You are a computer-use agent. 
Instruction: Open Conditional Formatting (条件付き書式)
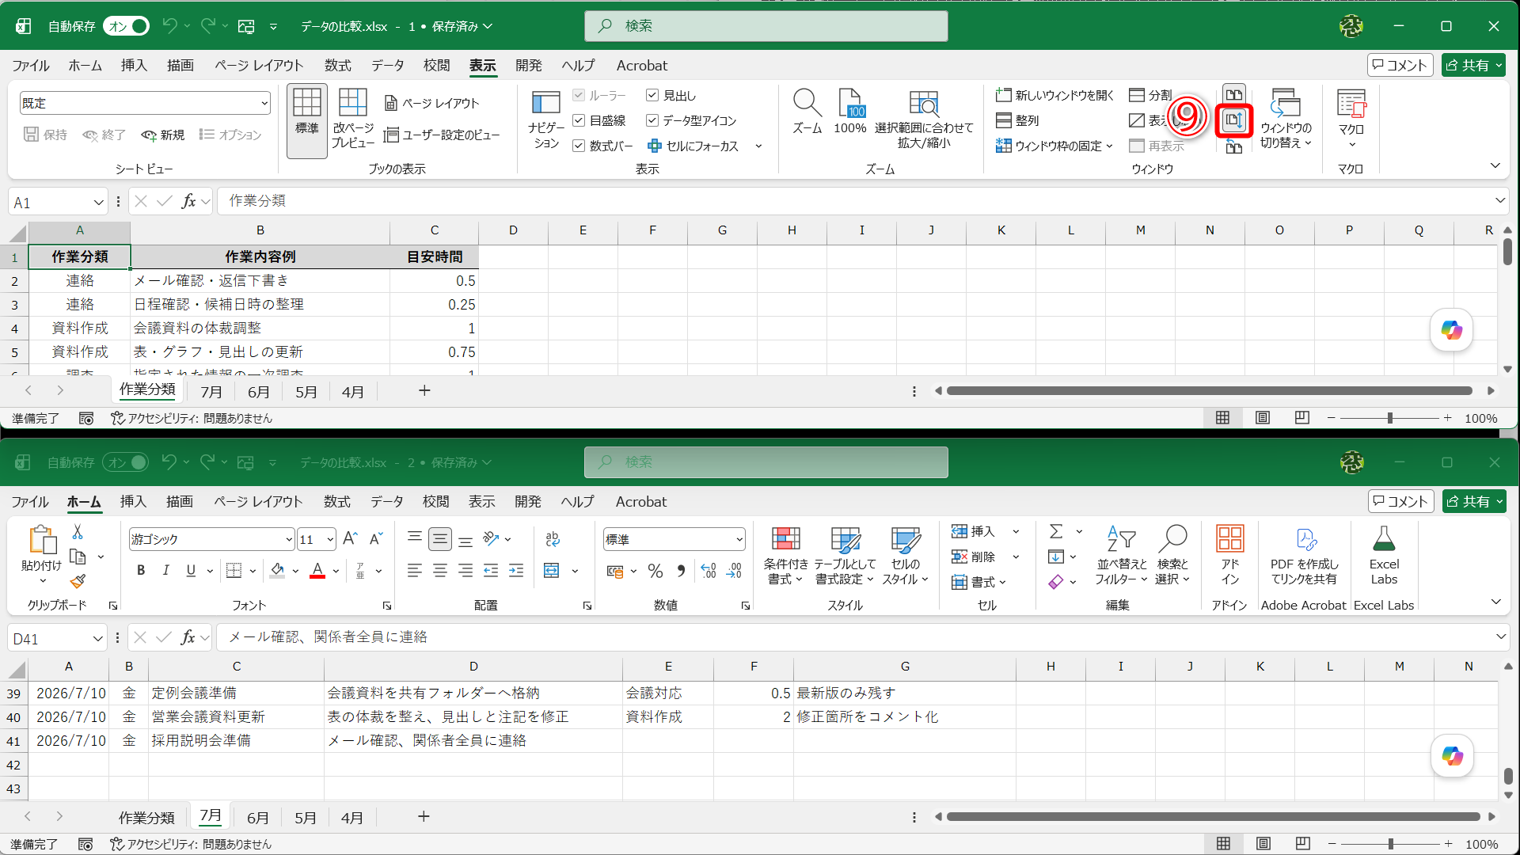(785, 556)
